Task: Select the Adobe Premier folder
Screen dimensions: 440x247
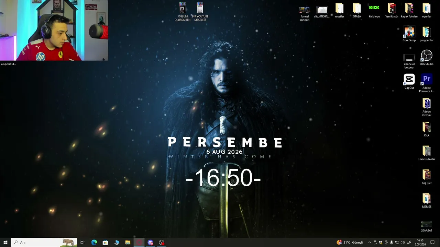Action: (427, 107)
